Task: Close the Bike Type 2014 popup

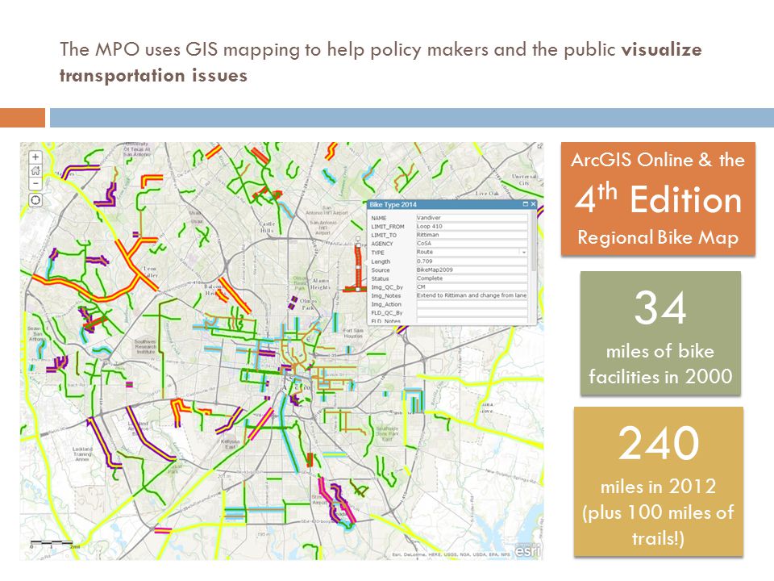Action: coord(533,204)
